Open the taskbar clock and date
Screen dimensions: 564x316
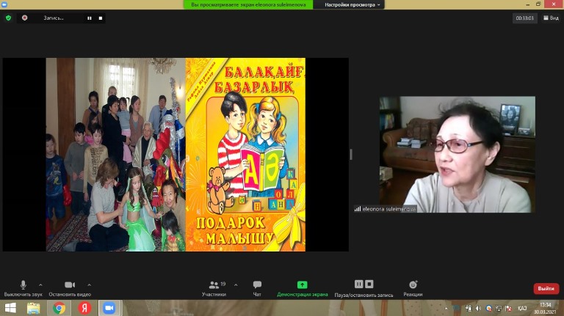(x=545, y=308)
